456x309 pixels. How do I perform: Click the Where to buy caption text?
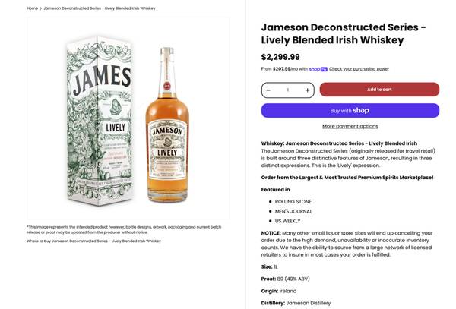point(93,241)
